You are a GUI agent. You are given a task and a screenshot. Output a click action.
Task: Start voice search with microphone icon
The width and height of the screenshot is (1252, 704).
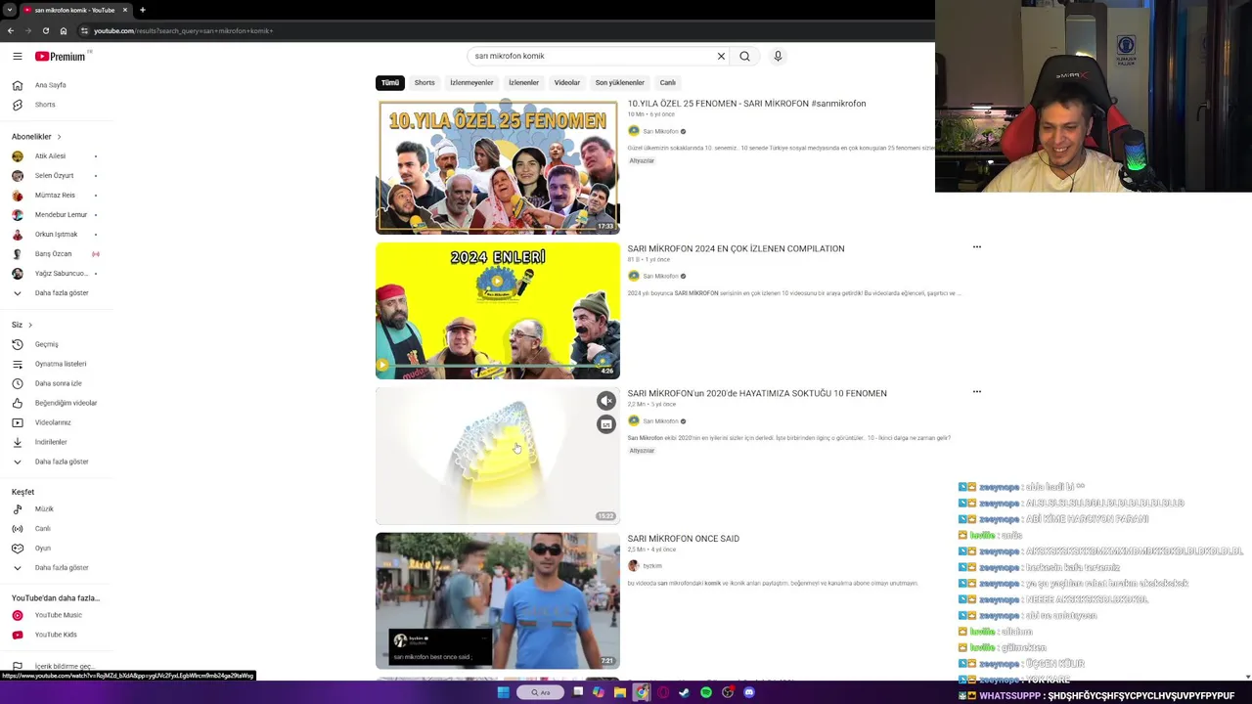(778, 57)
